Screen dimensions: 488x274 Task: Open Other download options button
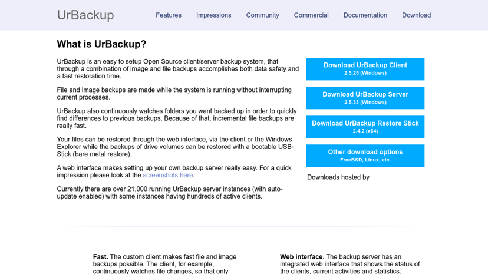pyautogui.click(x=365, y=156)
